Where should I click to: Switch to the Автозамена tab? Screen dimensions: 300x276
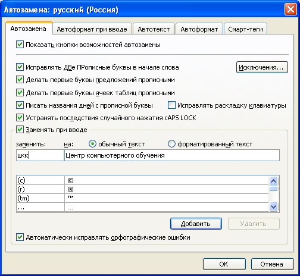[x=29, y=29]
